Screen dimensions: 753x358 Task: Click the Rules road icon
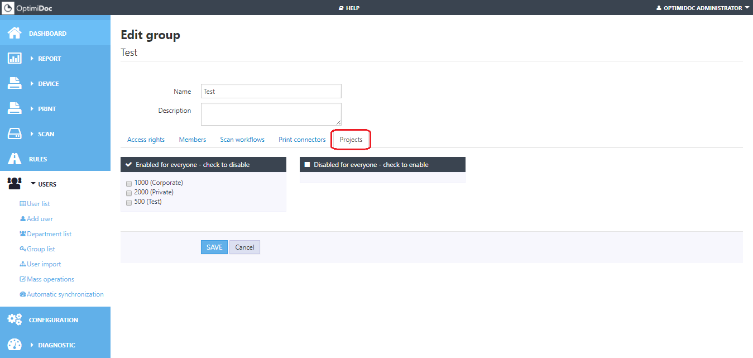click(x=15, y=159)
